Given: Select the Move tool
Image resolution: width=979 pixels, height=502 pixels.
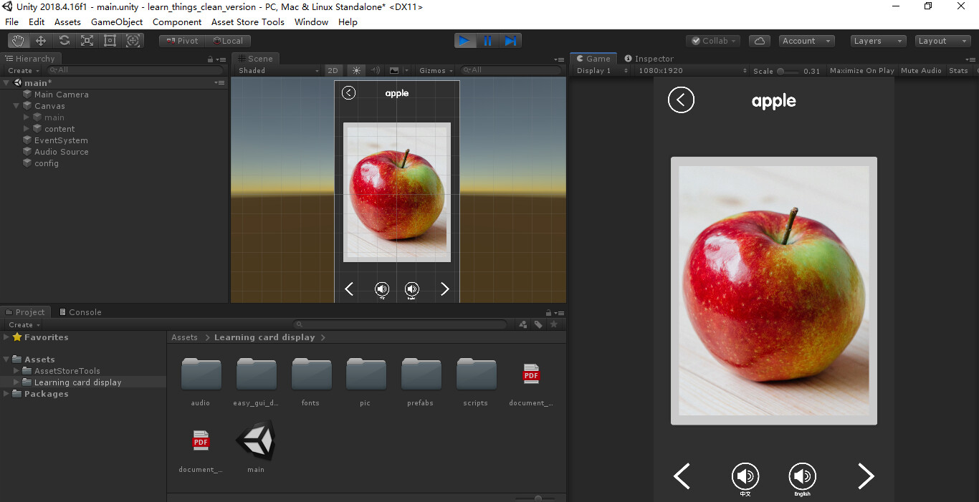Looking at the screenshot, I should (41, 40).
